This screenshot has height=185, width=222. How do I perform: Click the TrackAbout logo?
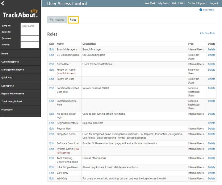pos(20,14)
